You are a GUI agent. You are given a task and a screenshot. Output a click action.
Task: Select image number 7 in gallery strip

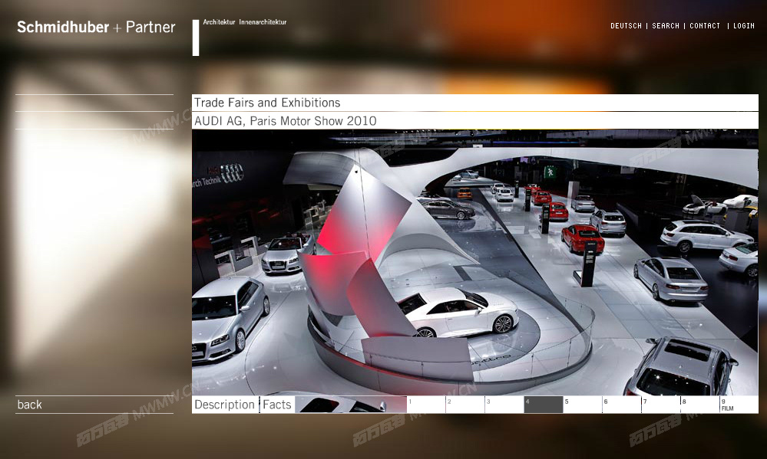tap(661, 405)
